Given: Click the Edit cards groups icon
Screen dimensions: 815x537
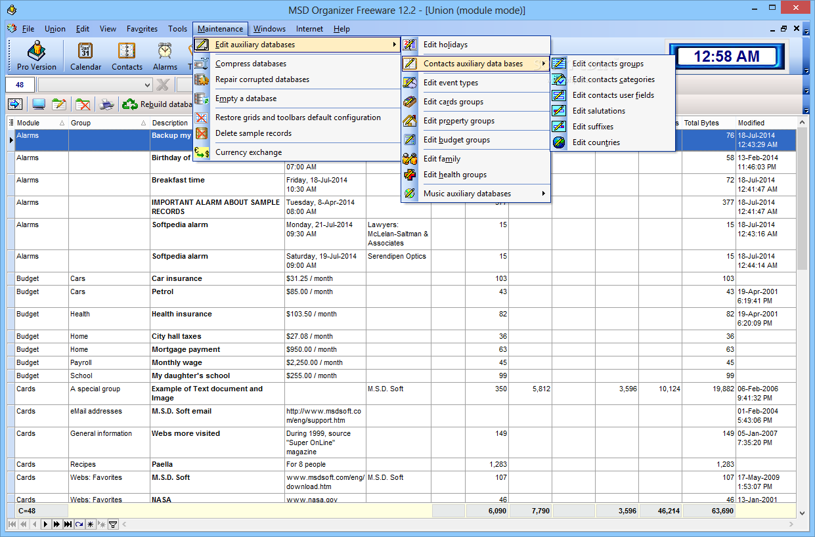Looking at the screenshot, I should tap(410, 102).
